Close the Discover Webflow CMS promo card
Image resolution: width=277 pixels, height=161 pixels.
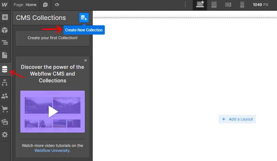[x=86, y=60]
